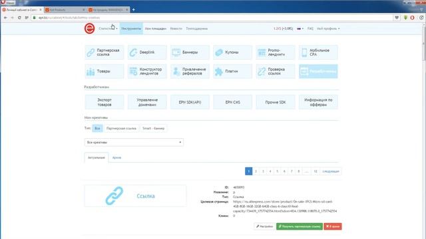Viewport: 426px width, 239px height.
Task: Click the green download arrow icon
Action: (405, 18)
